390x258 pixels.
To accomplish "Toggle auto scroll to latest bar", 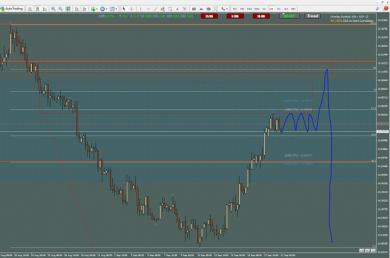I will coord(77,9).
